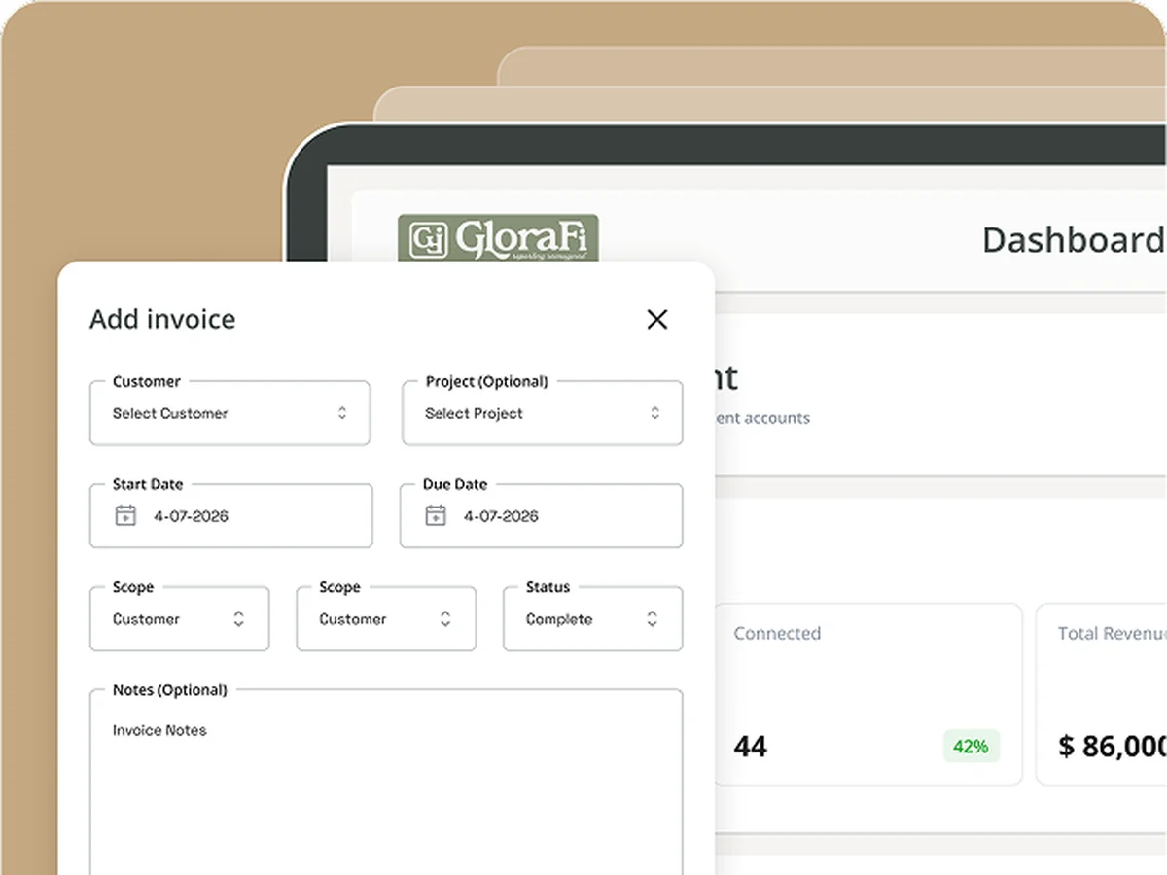Click the 42% green badge
This screenshot has height=875, width=1167.
972,746
